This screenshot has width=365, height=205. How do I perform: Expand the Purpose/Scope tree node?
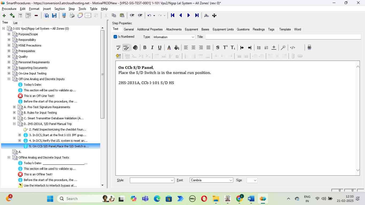pyautogui.click(x=9, y=34)
